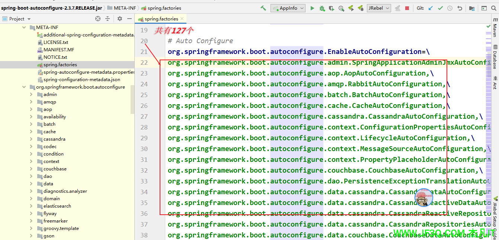Select MANIFEST.MF in the project tree
The image size is (499, 240).
(x=58, y=50)
